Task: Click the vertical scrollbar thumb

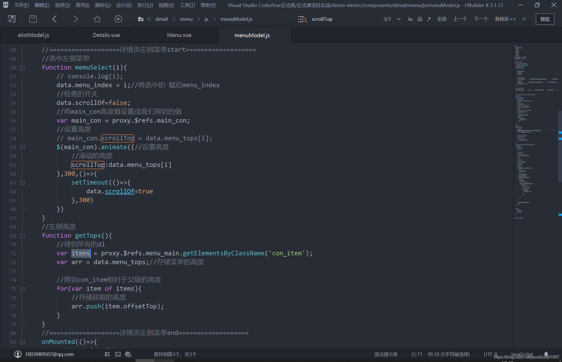Action: pos(560,146)
